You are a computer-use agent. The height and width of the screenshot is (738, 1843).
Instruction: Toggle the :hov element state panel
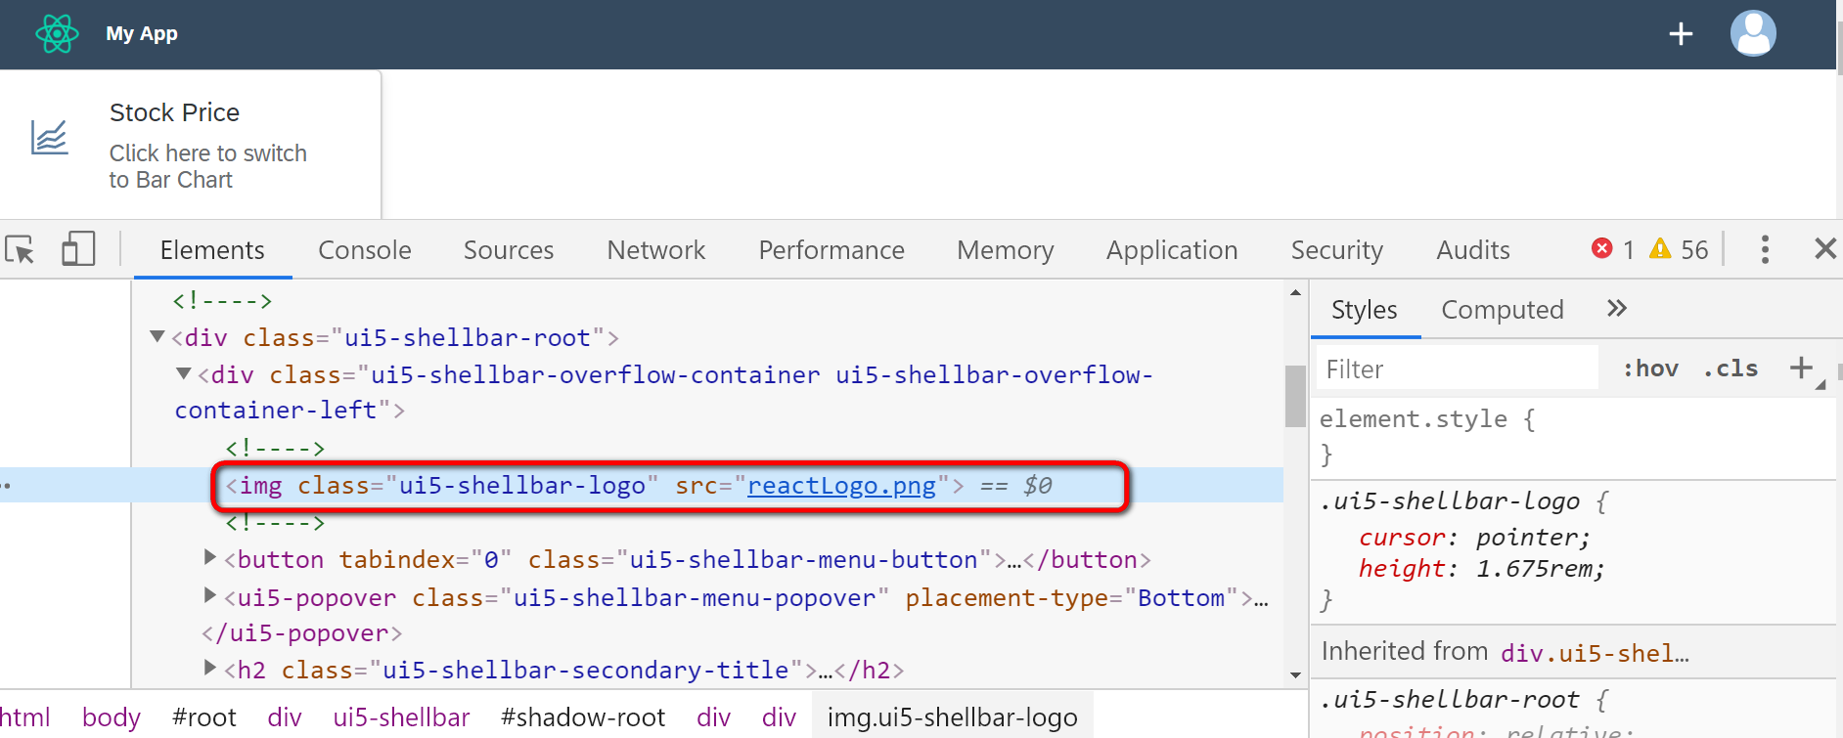1650,369
